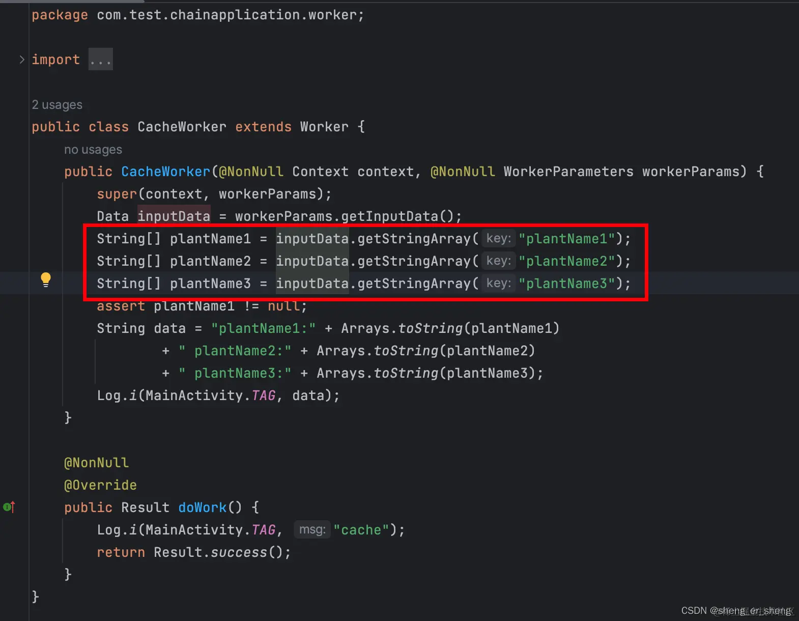Image resolution: width=799 pixels, height=621 pixels.
Task: Click the '2 usages' hint above class
Action: click(x=57, y=105)
